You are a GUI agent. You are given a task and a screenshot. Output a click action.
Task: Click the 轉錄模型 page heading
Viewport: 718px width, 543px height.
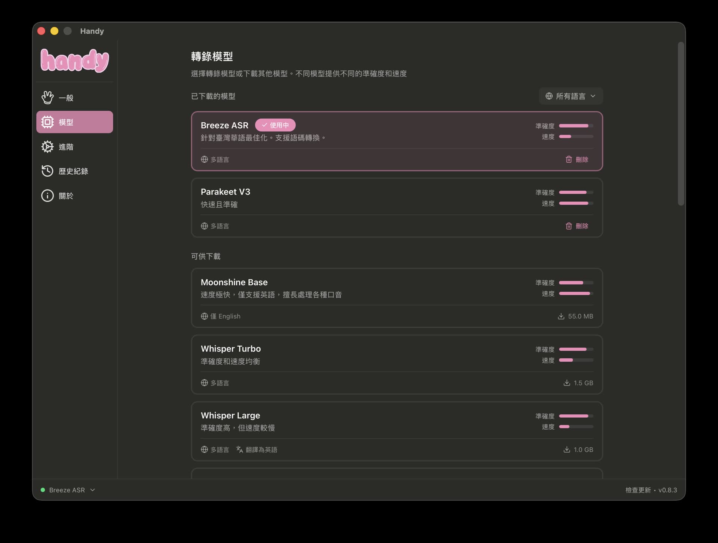point(212,56)
